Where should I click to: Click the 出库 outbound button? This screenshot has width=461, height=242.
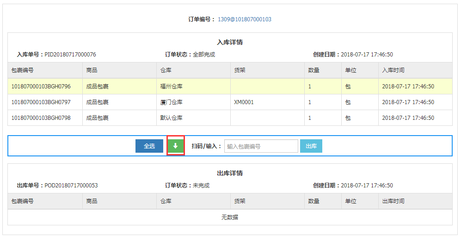click(311, 146)
